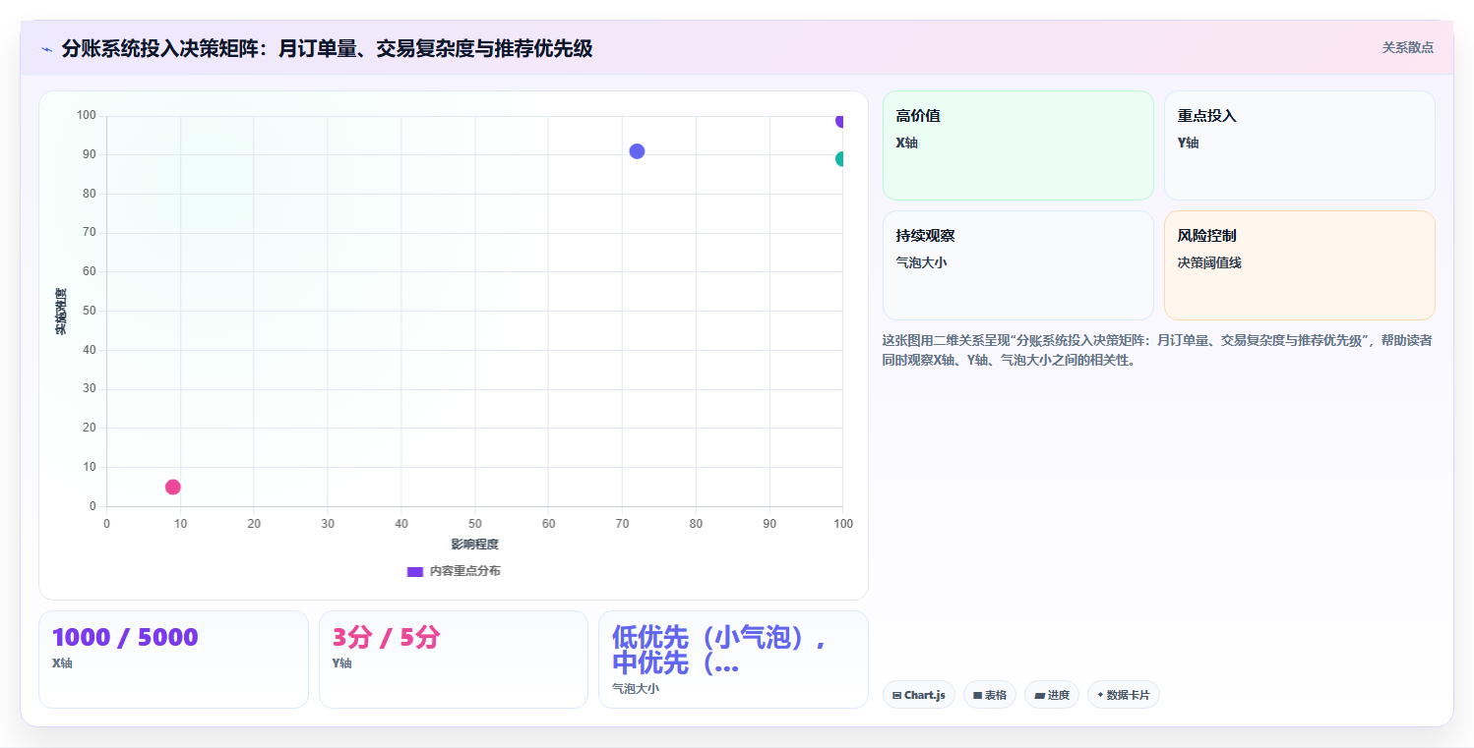Select the indigo bubble at x 72

click(637, 151)
